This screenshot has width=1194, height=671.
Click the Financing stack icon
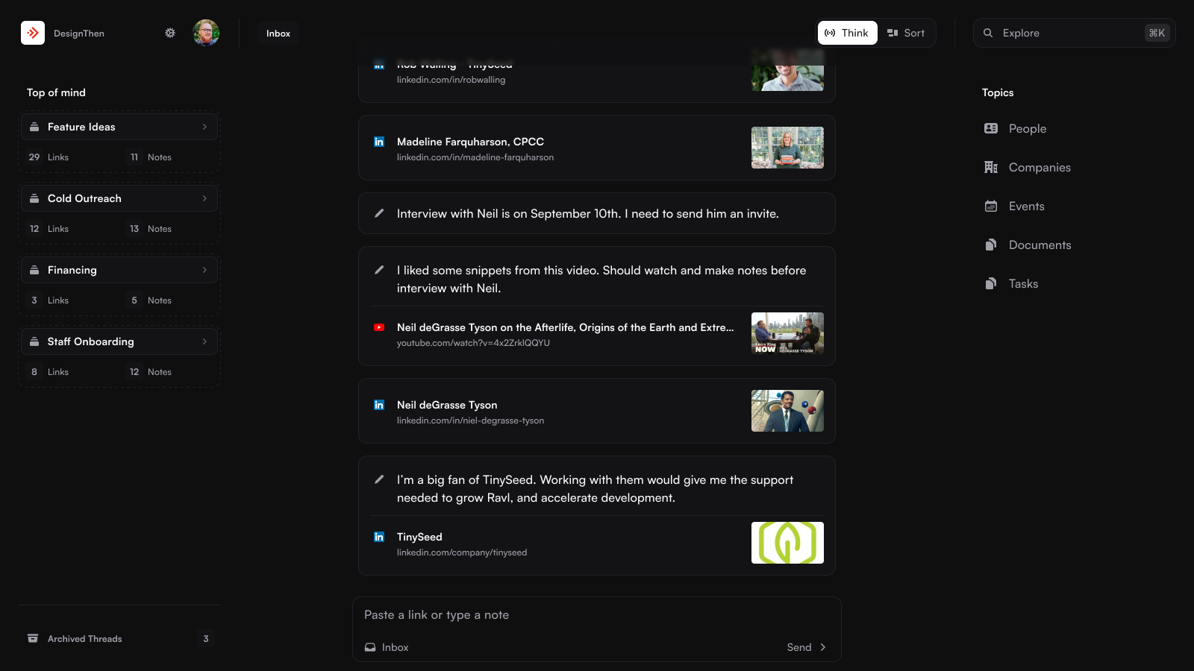click(x=34, y=270)
